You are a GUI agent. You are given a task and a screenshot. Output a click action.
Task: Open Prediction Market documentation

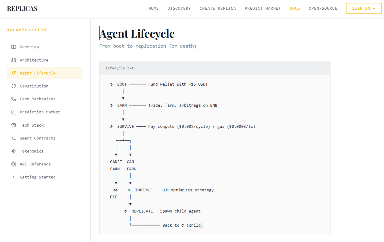(44, 112)
